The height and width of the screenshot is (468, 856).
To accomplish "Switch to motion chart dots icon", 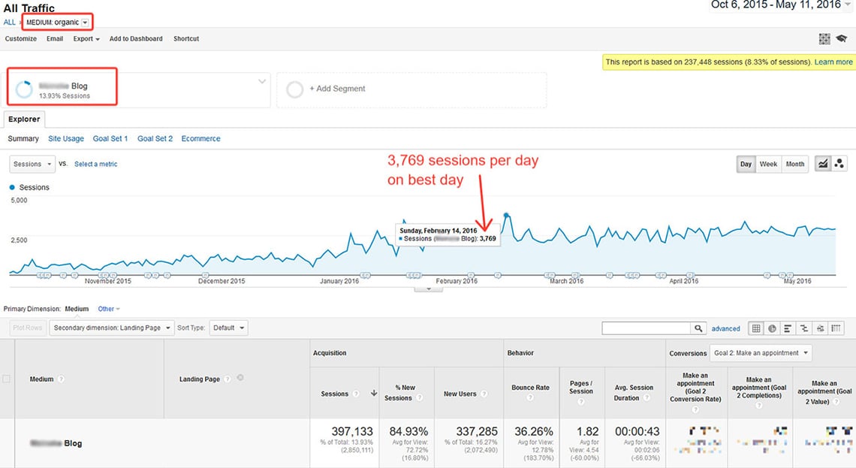I will (x=839, y=164).
